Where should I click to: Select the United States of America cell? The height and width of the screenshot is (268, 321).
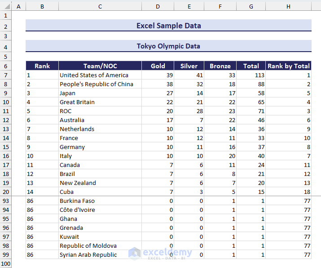[x=100, y=75]
